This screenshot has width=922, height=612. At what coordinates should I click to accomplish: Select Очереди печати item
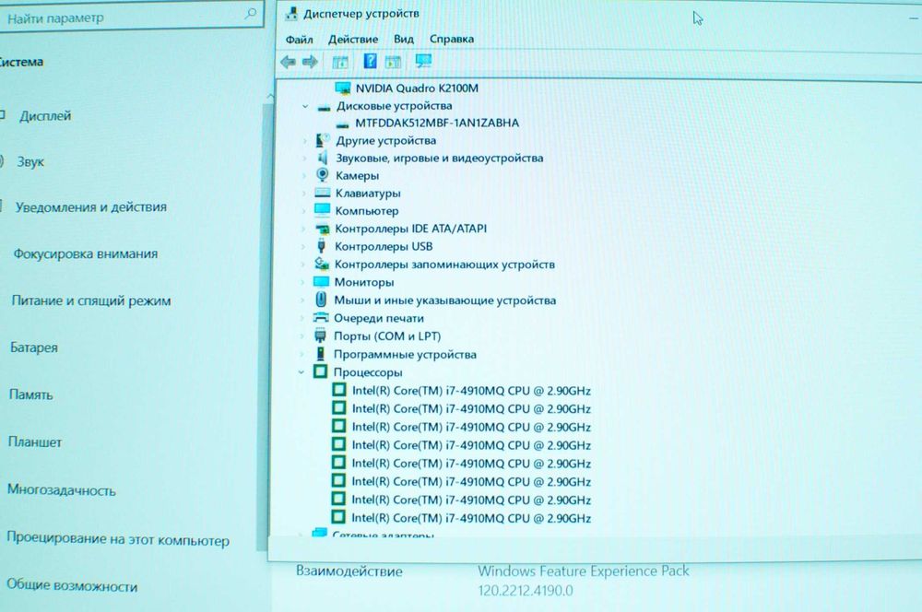point(379,319)
